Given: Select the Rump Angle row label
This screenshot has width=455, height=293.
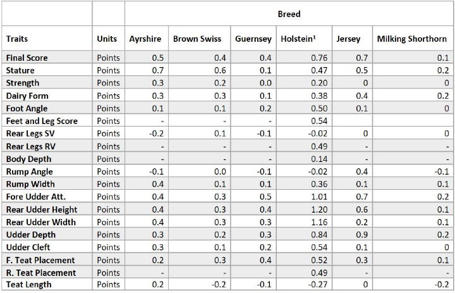Looking at the screenshot, I should pyautogui.click(x=30, y=171).
